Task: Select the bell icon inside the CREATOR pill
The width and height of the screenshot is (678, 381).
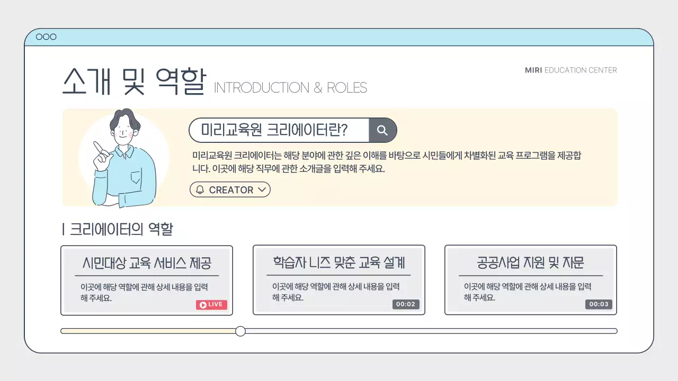Action: pos(200,189)
